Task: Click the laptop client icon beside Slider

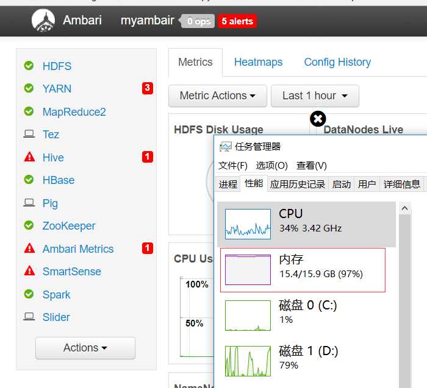Action: pyautogui.click(x=29, y=317)
